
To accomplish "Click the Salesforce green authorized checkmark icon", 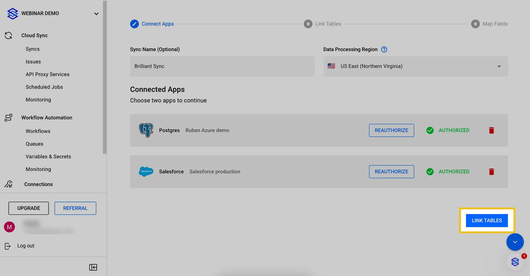I will [430, 172].
